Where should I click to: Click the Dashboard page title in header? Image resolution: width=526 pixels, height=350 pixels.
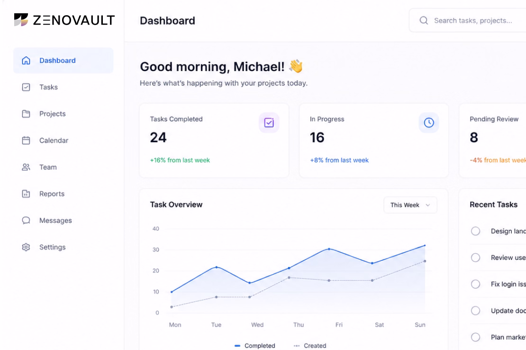[x=167, y=20]
